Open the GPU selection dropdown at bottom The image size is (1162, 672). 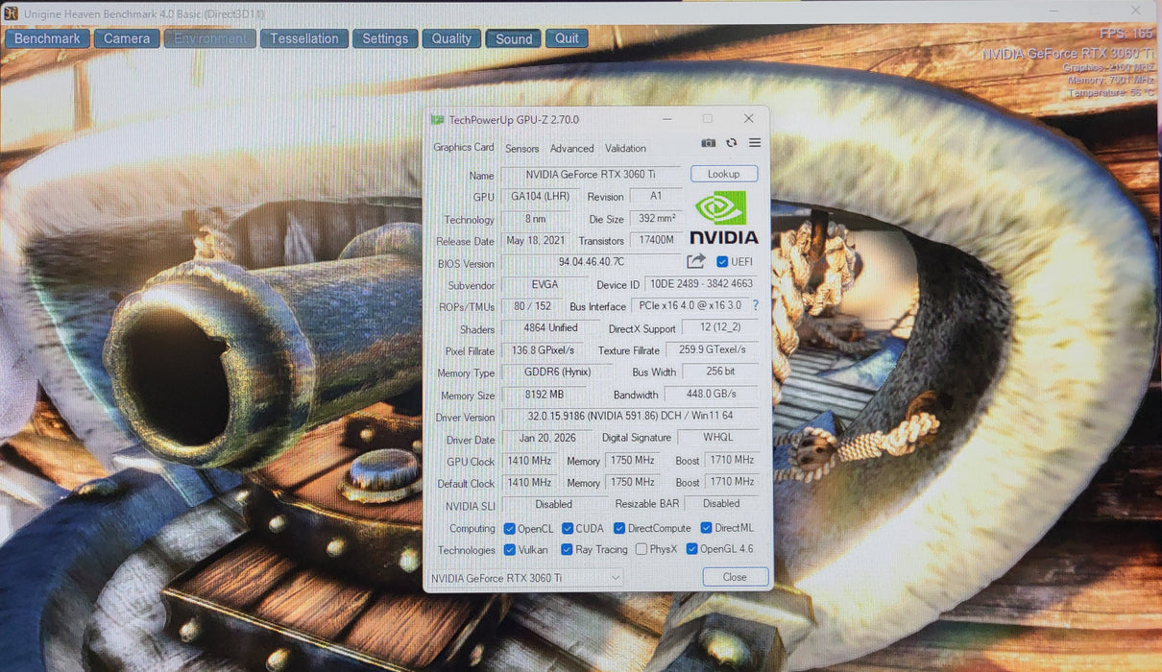click(525, 578)
